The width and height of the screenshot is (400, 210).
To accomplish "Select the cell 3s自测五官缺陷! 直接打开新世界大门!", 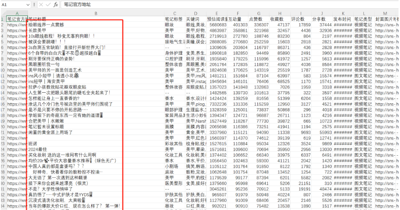I will click(96, 48).
